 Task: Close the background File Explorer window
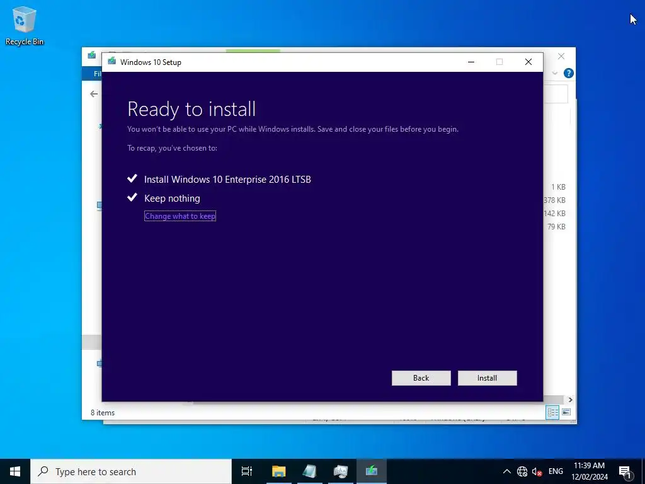click(561, 56)
